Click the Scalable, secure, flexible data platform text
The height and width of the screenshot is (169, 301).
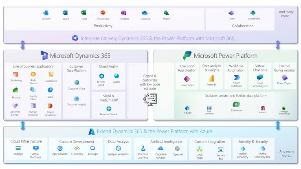click(x=235, y=96)
